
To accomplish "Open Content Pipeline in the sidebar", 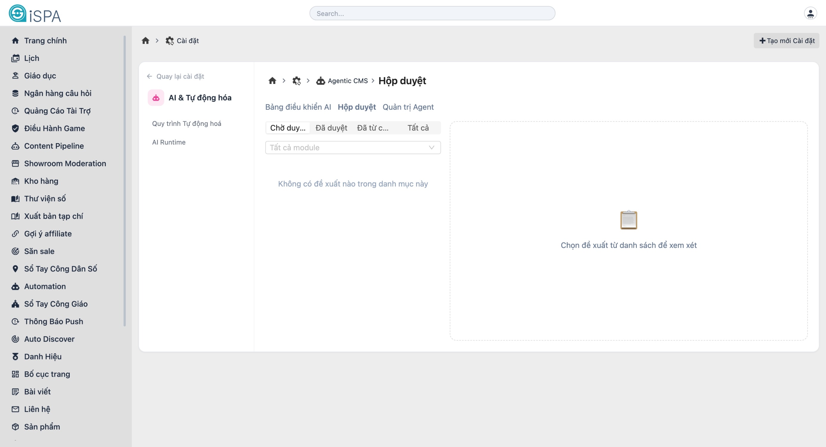I will point(54,146).
